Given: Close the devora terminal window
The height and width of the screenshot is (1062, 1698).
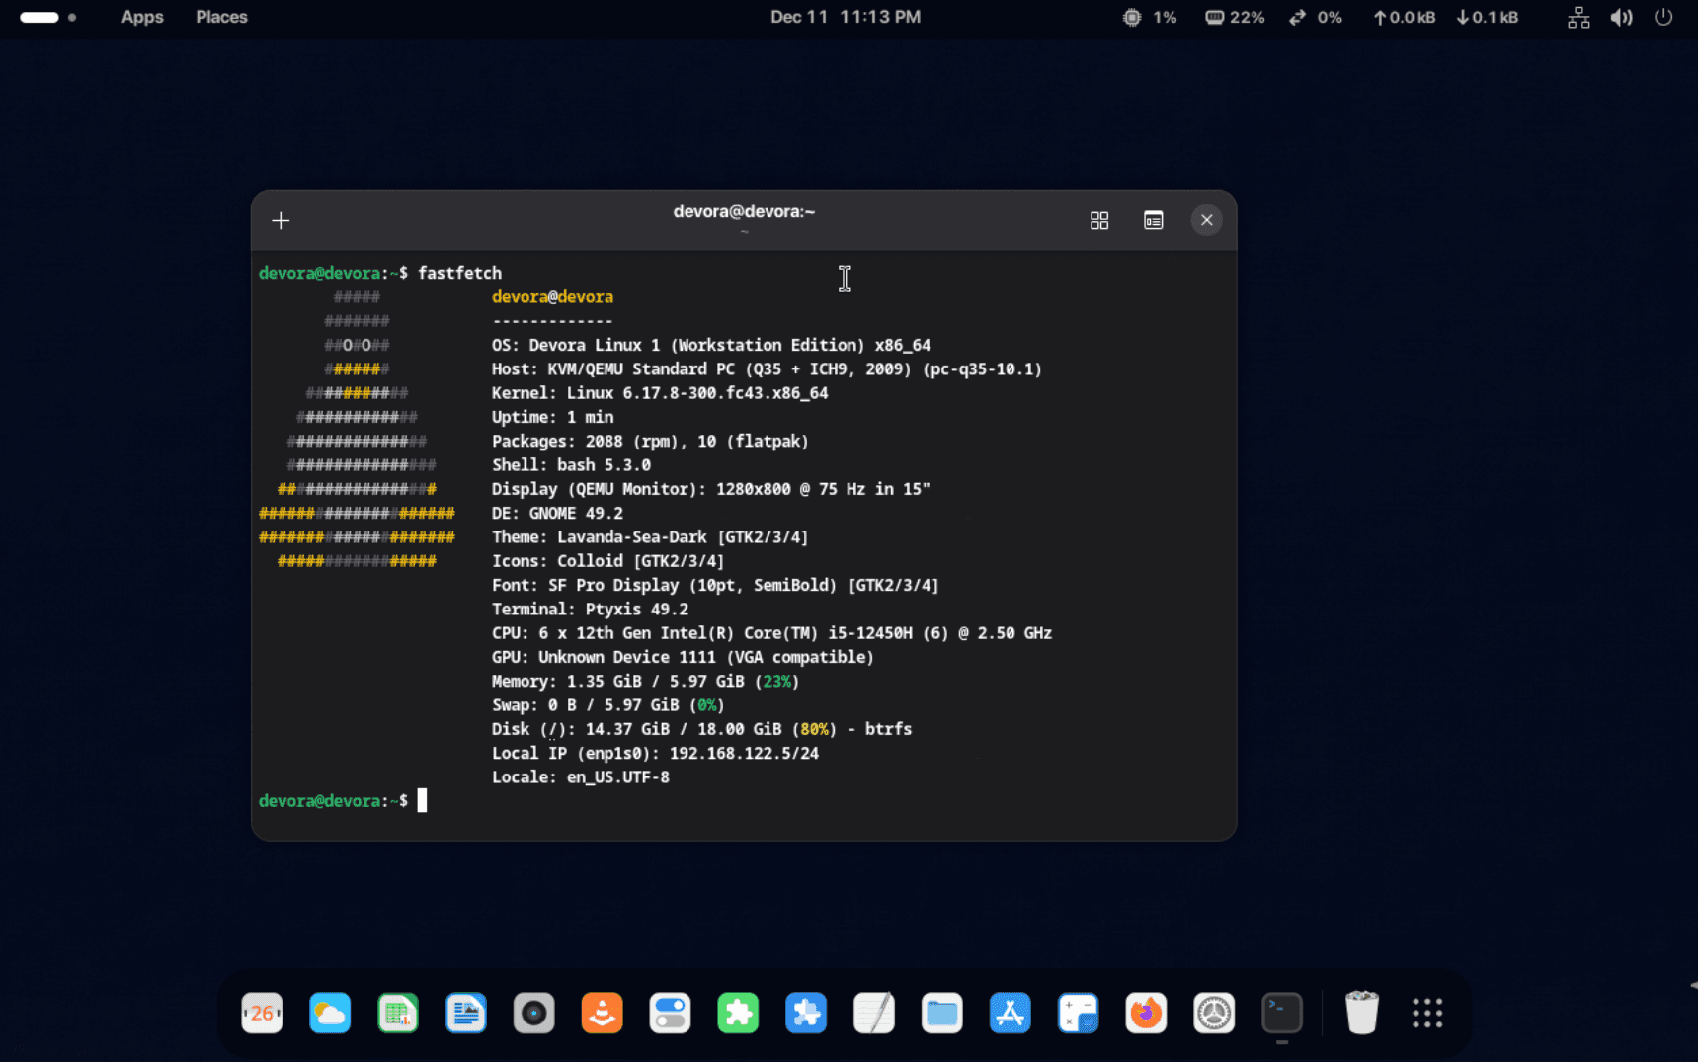Looking at the screenshot, I should point(1206,220).
